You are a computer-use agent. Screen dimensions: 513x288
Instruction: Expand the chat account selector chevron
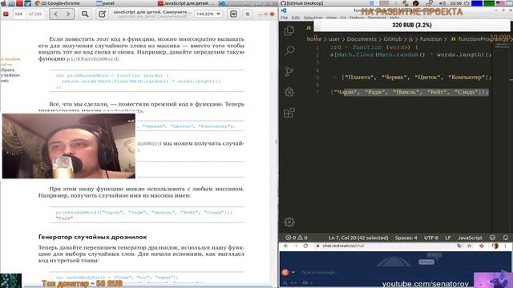[x=293, y=272]
